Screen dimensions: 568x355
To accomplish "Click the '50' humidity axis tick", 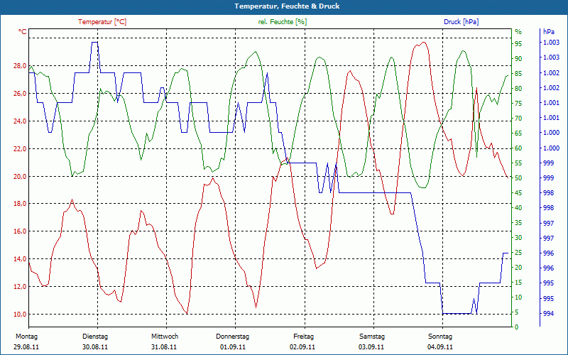I will tap(518, 178).
